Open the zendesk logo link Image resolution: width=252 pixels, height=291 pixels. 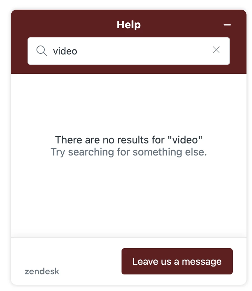click(x=42, y=271)
